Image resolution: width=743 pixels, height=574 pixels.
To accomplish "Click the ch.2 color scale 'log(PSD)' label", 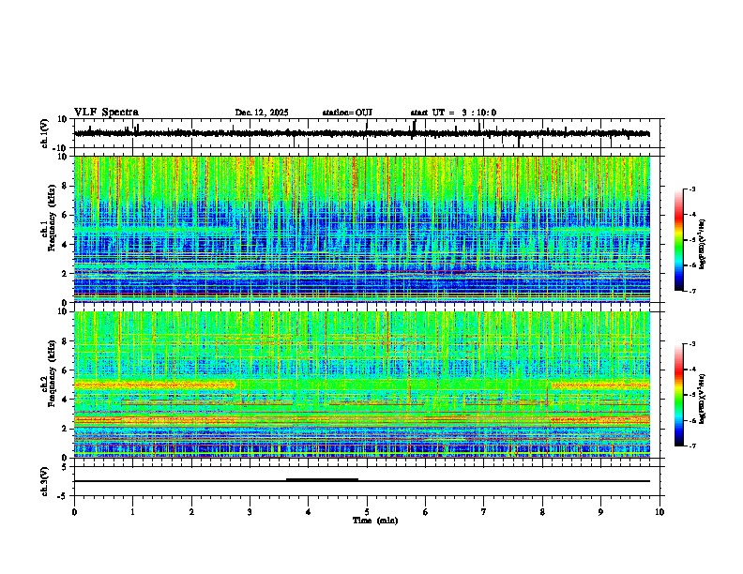I will point(703,399).
